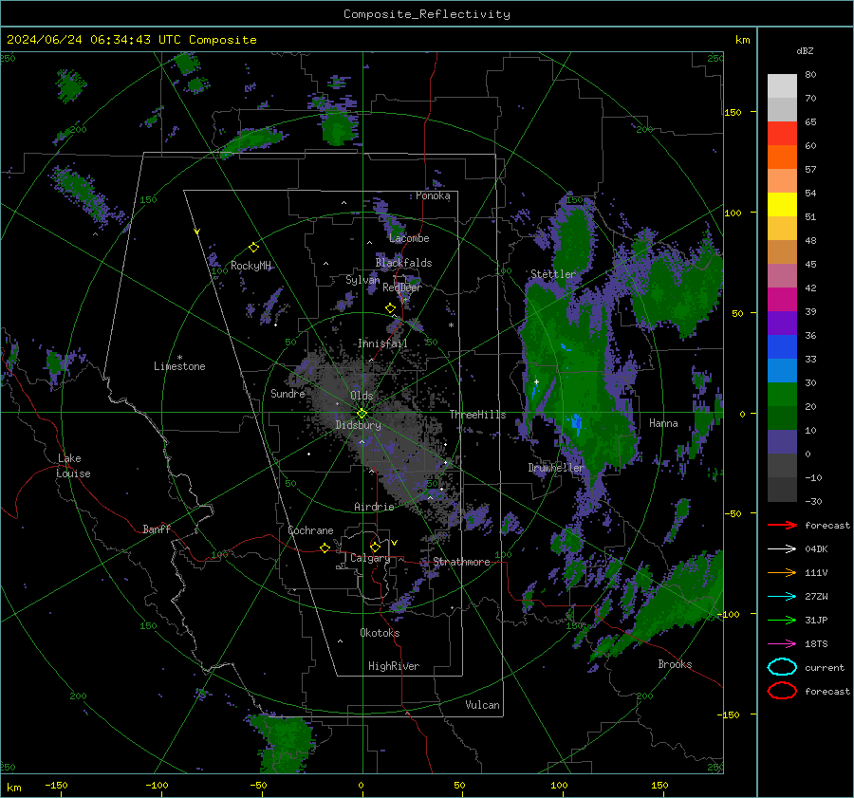Pick the blue swatch between 36 and 33 dBZ

(782, 347)
